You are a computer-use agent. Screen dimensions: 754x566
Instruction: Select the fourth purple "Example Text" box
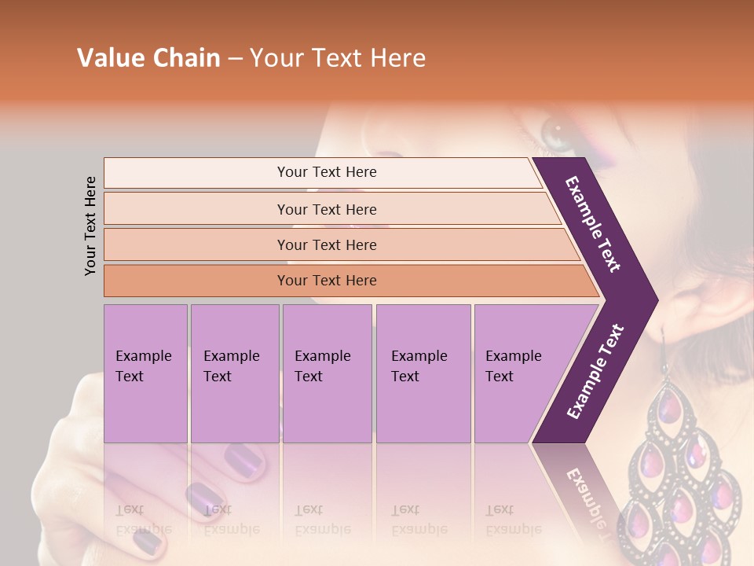point(423,373)
